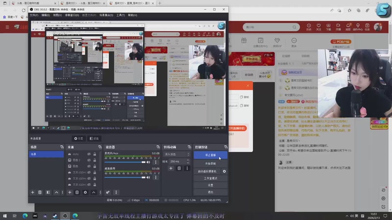Move the source up with the arrow icon
This screenshot has height=220, width=392.
click(94, 192)
